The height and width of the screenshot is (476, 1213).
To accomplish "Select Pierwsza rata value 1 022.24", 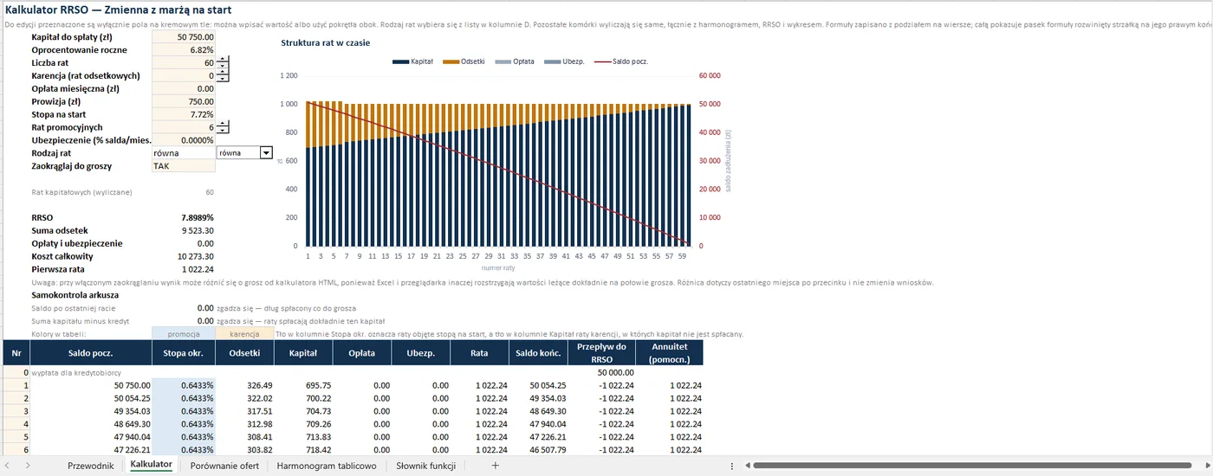I will click(183, 269).
